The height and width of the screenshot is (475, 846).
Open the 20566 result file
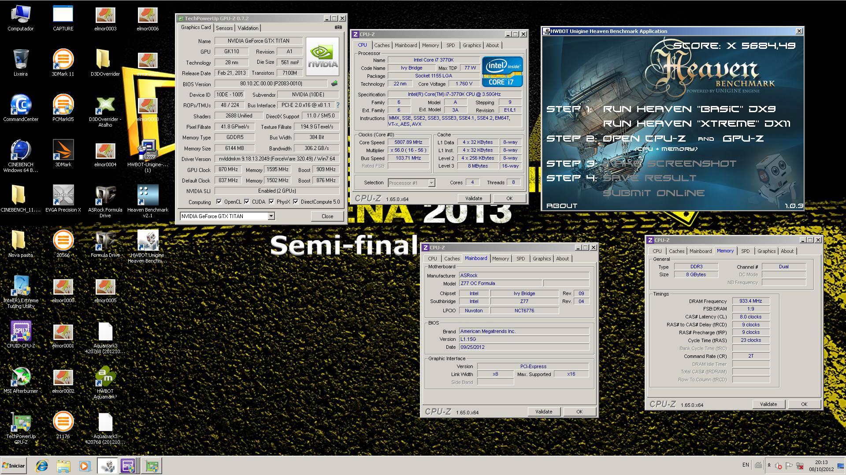click(63, 244)
